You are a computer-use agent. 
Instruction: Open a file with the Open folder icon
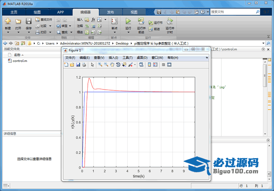[18, 21]
